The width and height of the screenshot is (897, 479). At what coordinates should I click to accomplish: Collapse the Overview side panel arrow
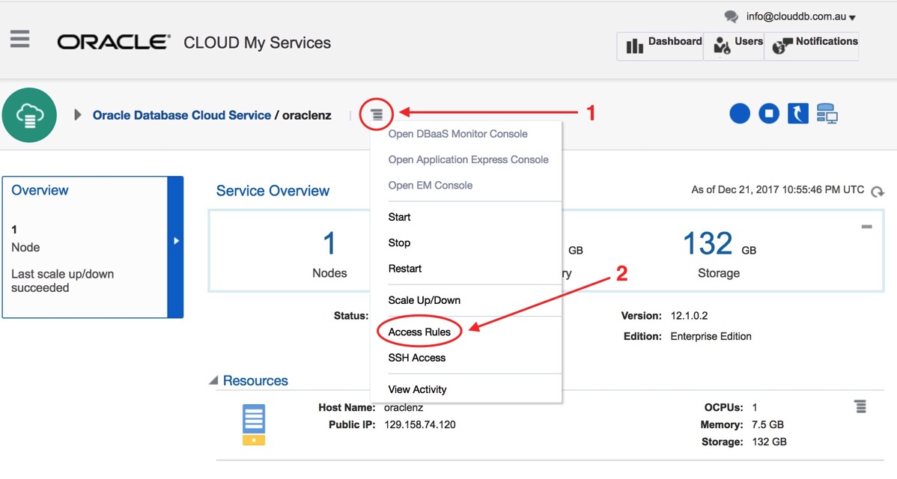click(x=176, y=241)
